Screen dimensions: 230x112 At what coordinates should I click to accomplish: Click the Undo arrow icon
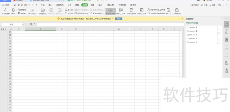[29, 5]
